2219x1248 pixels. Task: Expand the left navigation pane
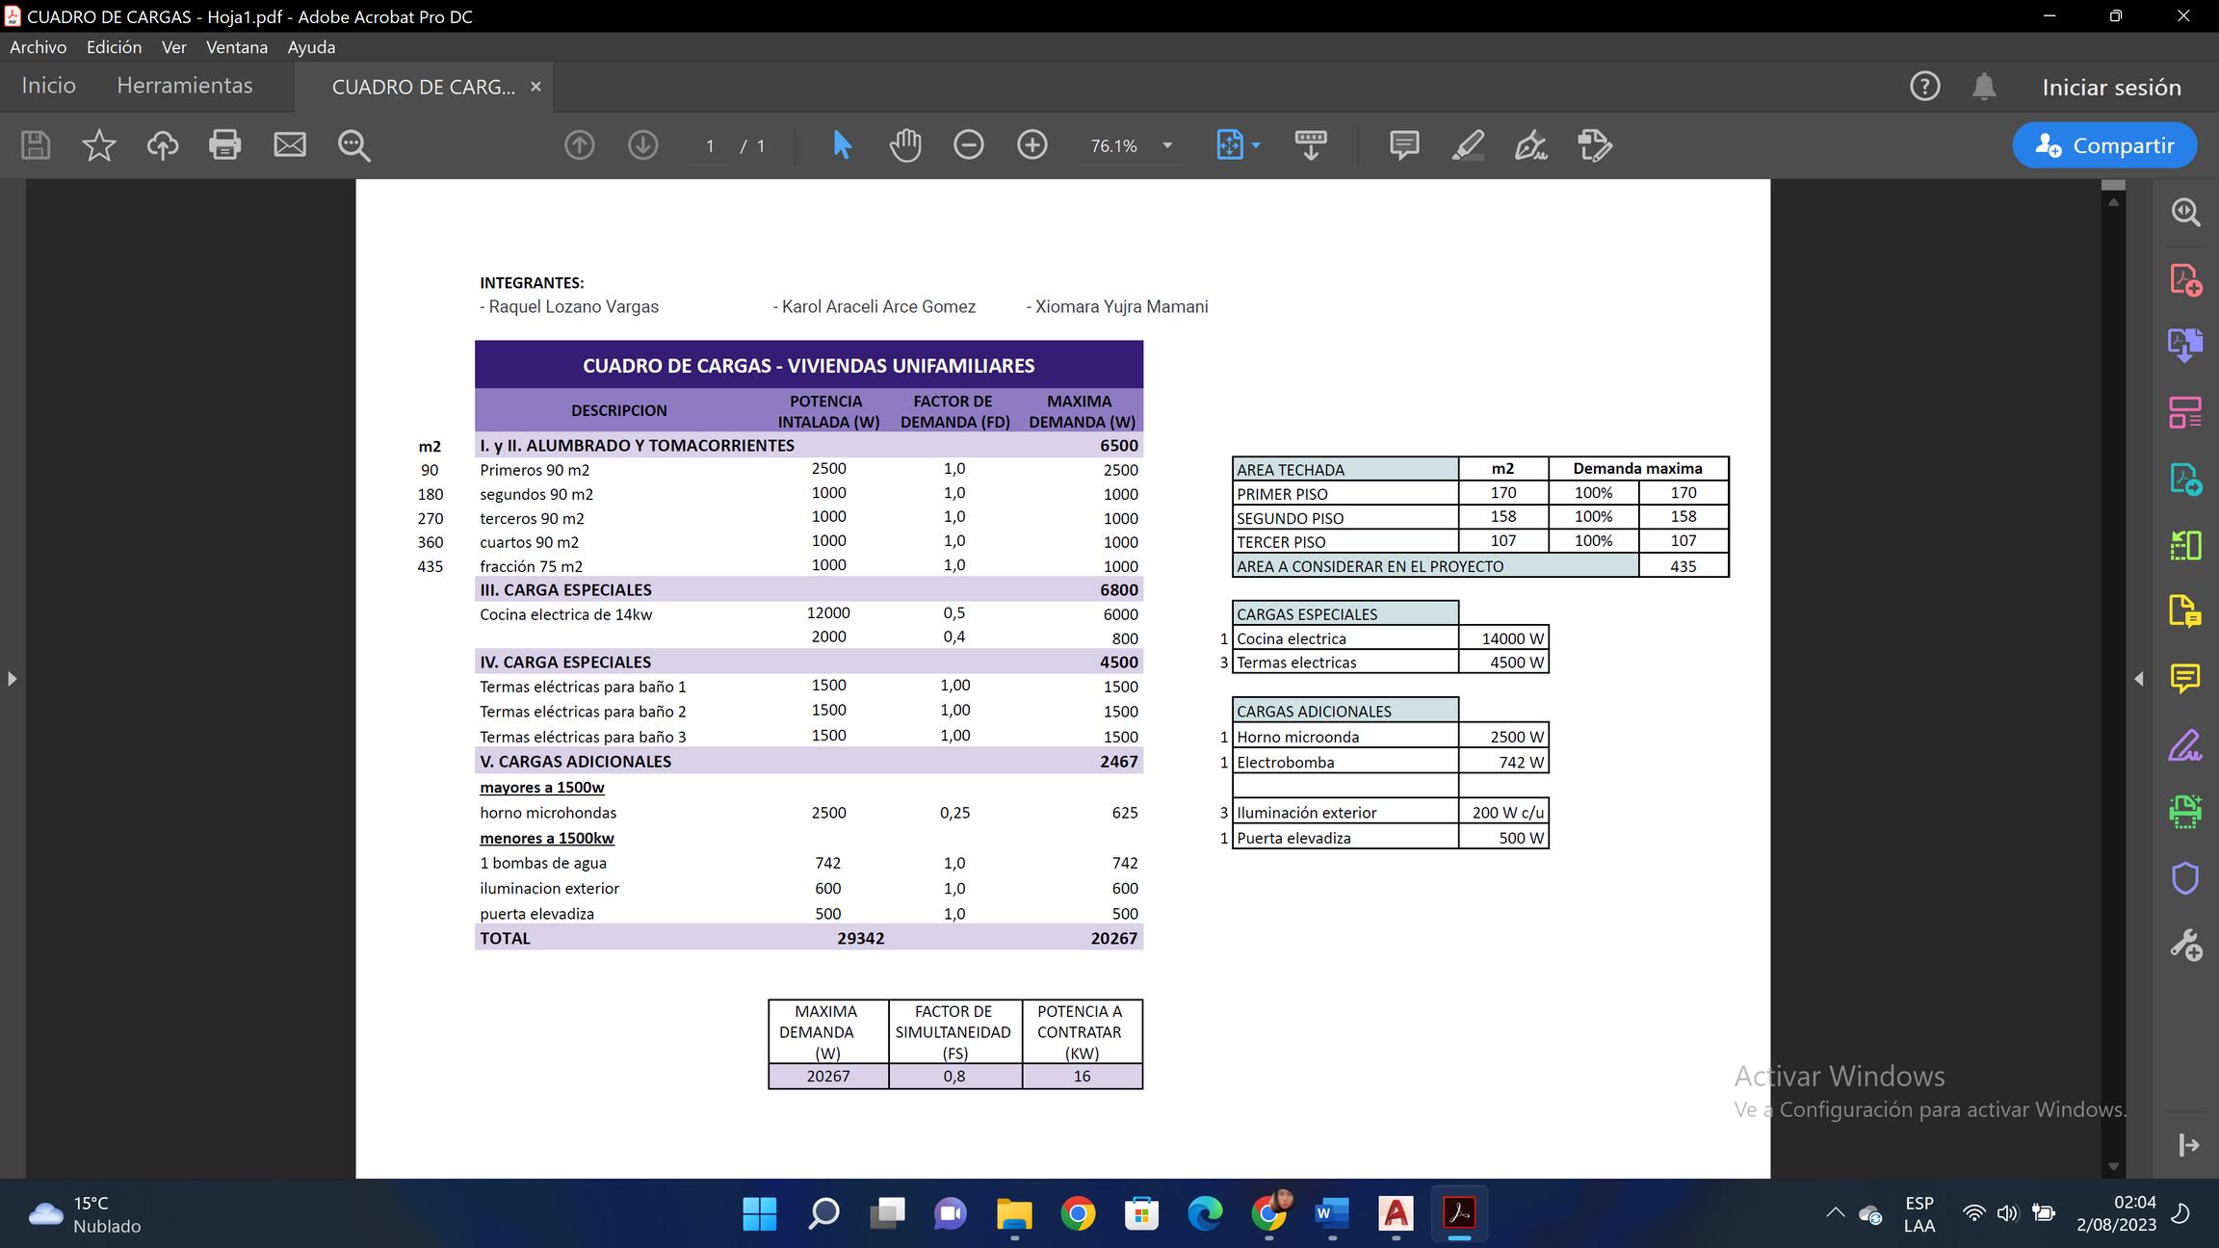pyautogui.click(x=12, y=679)
